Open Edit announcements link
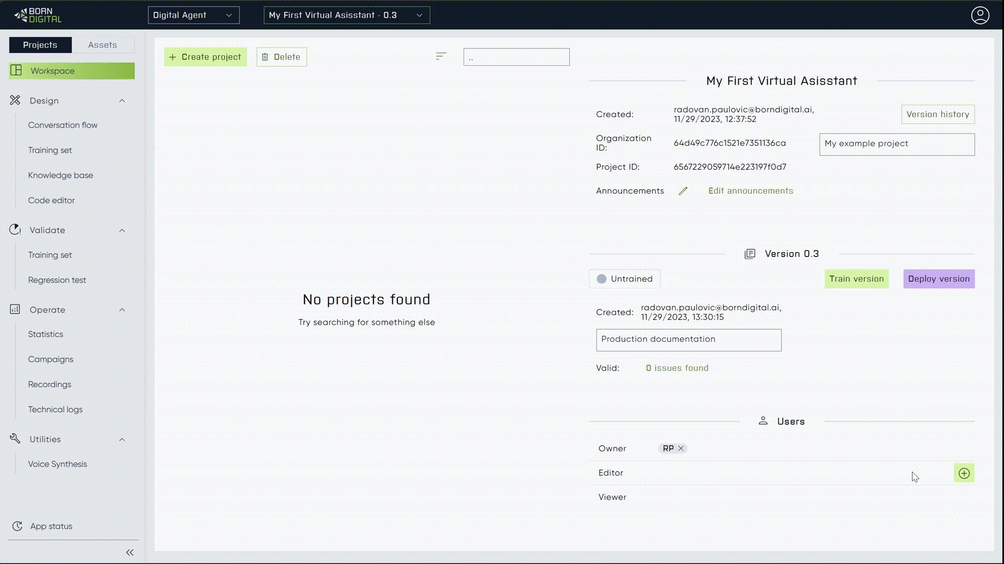The width and height of the screenshot is (1004, 564). click(x=750, y=191)
